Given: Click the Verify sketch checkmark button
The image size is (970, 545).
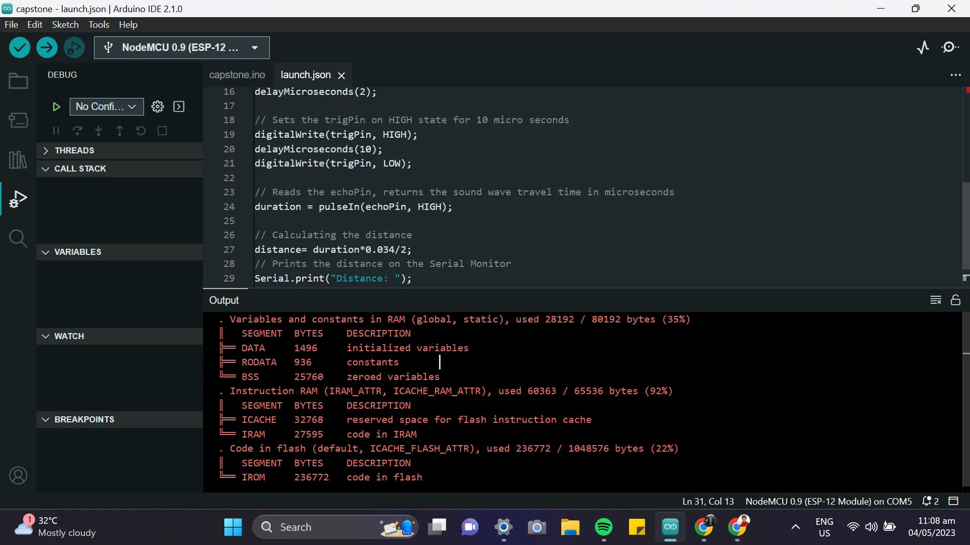Looking at the screenshot, I should coord(20,47).
